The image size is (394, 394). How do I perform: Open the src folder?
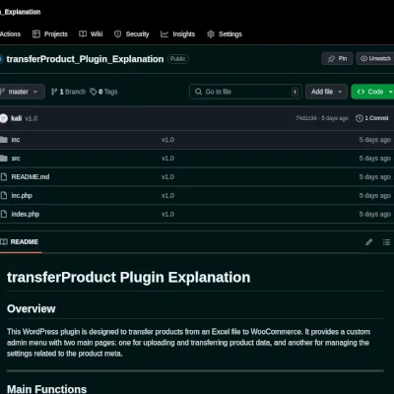click(x=16, y=159)
